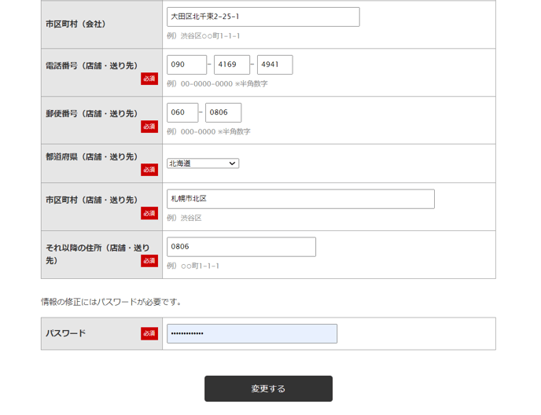The image size is (541, 415).
Task: Select the phone number field containing 4169
Action: click(x=231, y=64)
